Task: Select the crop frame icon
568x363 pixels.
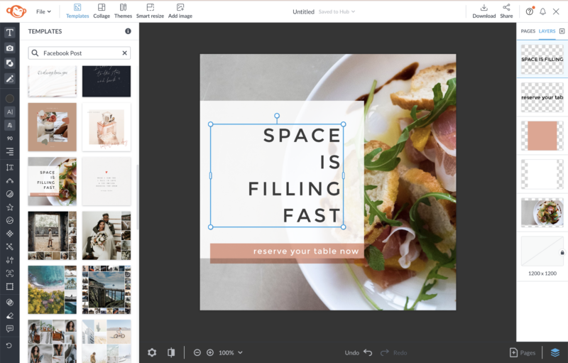Action: 10,286
